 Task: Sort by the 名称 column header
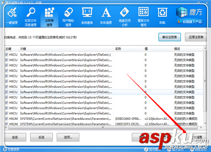[x=128, y=49]
